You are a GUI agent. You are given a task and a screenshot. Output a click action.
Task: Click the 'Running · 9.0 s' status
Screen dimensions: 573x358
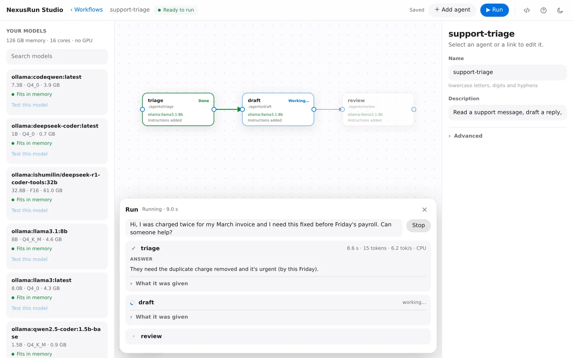(160, 209)
